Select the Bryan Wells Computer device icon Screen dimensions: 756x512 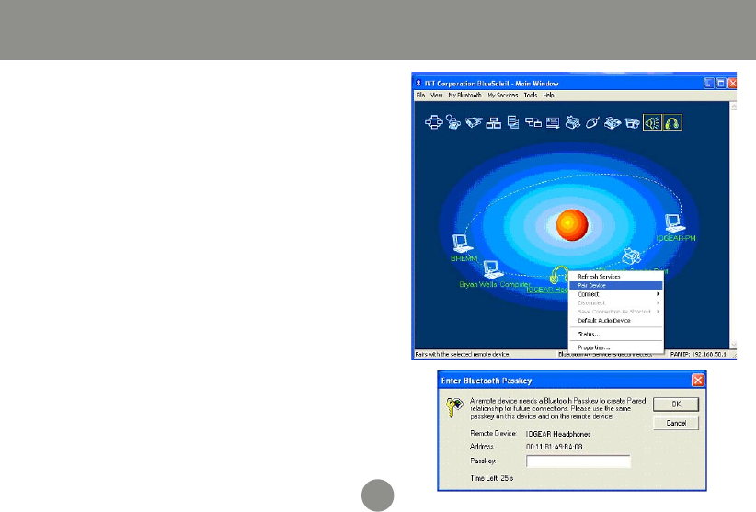[x=493, y=269]
